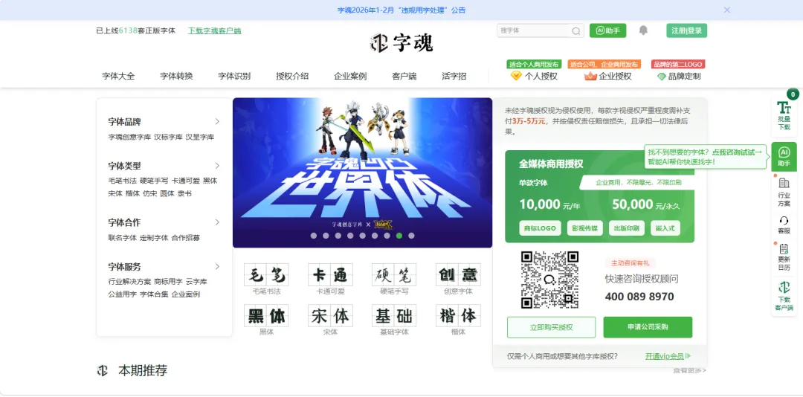This screenshot has height=397, width=803.
Task: Click 云字库 link
Action: pyautogui.click(x=196, y=281)
